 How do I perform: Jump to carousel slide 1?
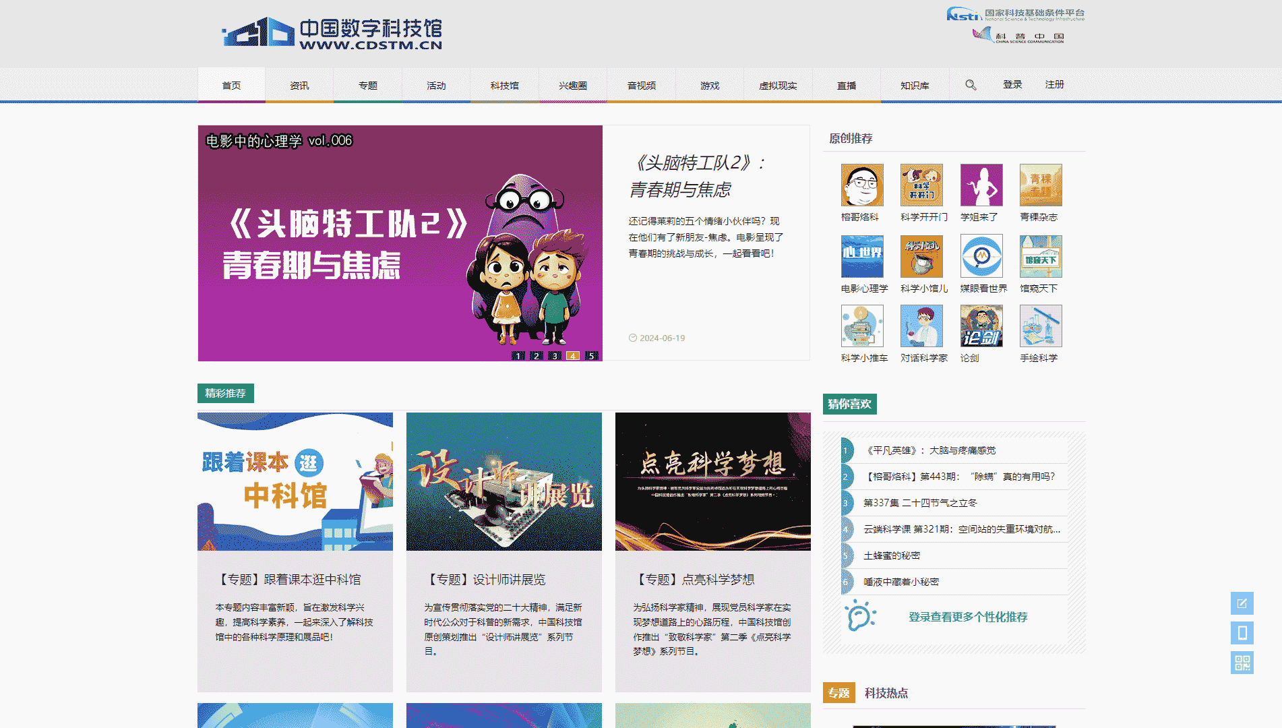518,356
